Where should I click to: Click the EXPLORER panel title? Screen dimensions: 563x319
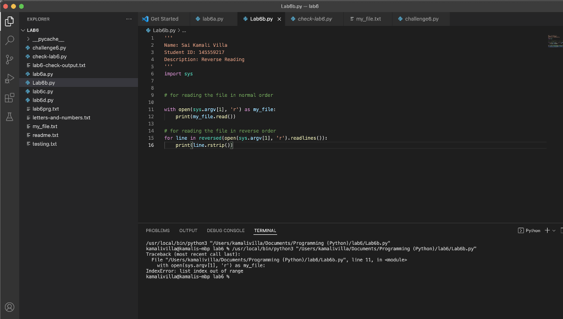pyautogui.click(x=38, y=19)
